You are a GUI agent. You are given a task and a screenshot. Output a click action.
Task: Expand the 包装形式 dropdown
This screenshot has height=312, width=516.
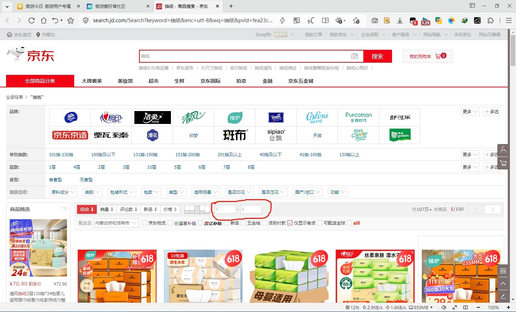[x=122, y=192]
